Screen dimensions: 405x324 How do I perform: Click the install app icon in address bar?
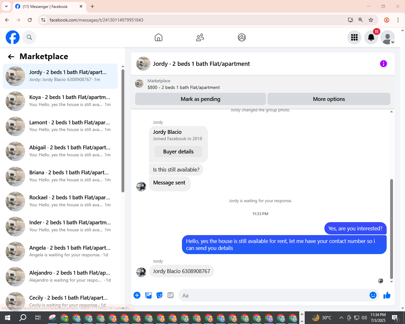pyautogui.click(x=350, y=20)
